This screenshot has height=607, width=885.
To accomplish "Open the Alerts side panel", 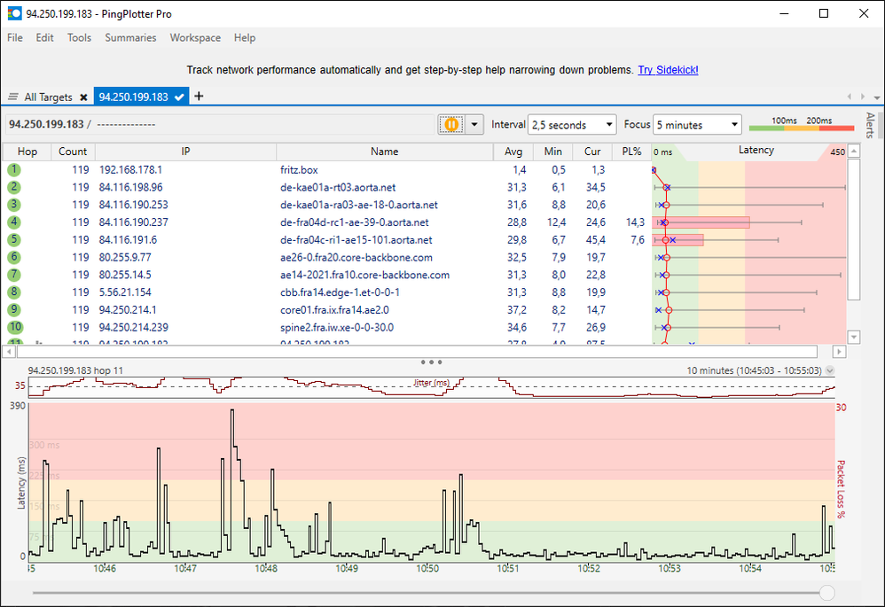I will click(x=870, y=126).
